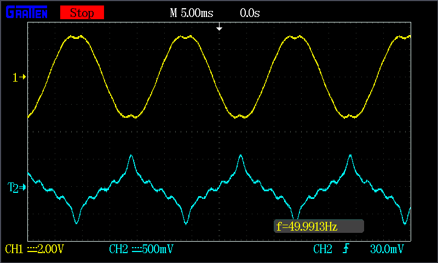Screen dimensions: 438x263
Task: Click the CH2 DC coupling symbol
Action: (x=135, y=249)
